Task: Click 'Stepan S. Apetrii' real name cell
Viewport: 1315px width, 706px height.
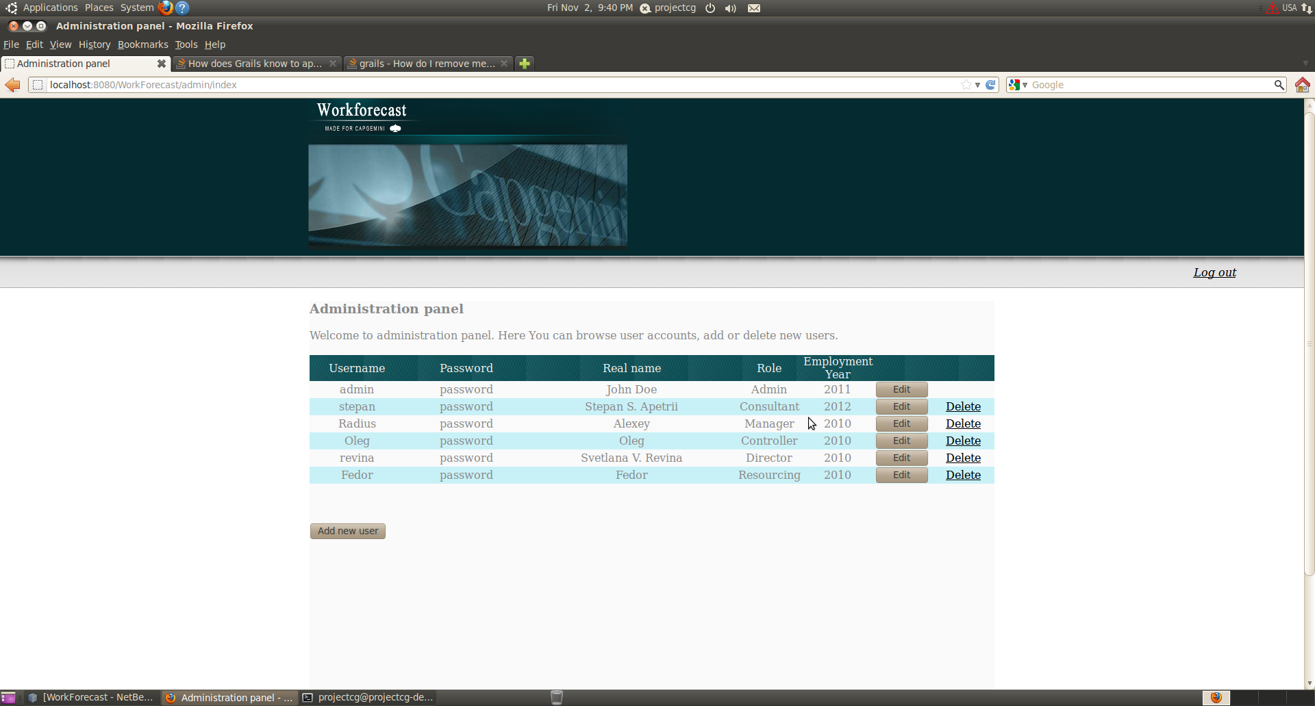Action: click(x=631, y=406)
